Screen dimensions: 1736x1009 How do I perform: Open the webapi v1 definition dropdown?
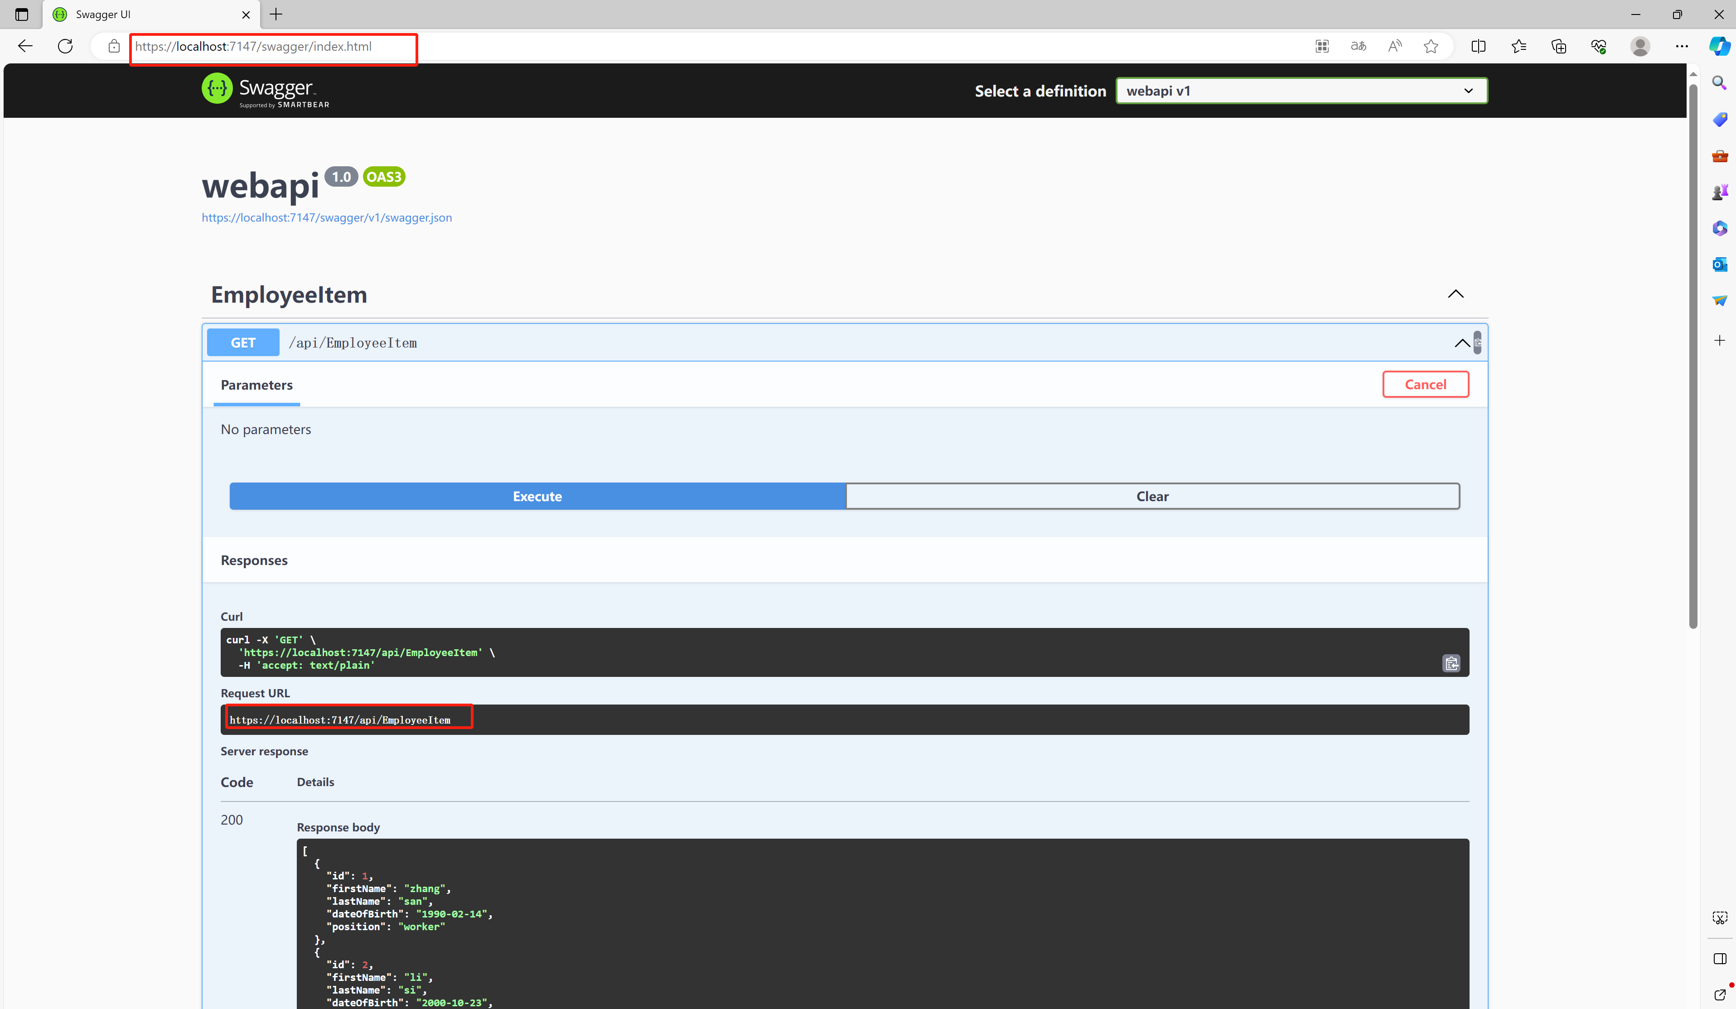pos(1301,91)
